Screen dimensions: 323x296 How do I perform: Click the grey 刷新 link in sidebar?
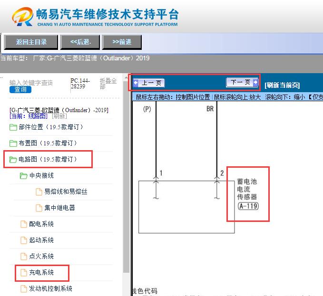59,116
